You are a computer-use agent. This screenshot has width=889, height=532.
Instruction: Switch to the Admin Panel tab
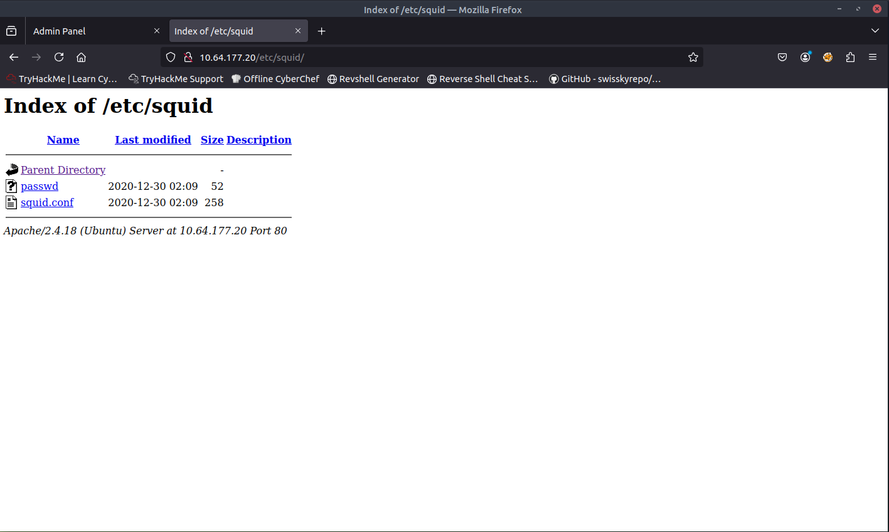(x=88, y=31)
